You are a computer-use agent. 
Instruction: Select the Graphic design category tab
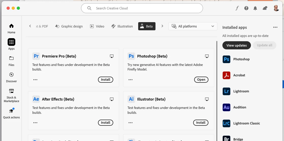click(x=69, y=26)
